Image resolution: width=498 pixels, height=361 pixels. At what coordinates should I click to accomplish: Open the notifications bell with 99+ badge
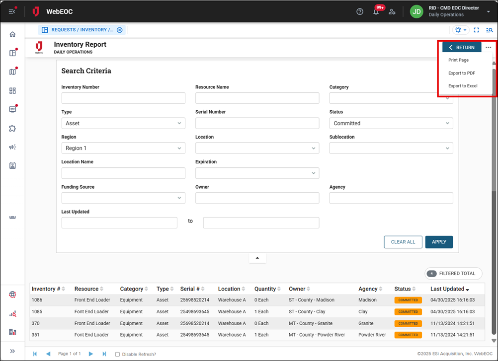376,11
